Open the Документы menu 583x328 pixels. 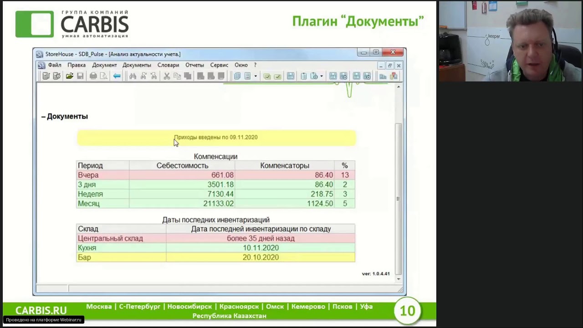(x=137, y=65)
